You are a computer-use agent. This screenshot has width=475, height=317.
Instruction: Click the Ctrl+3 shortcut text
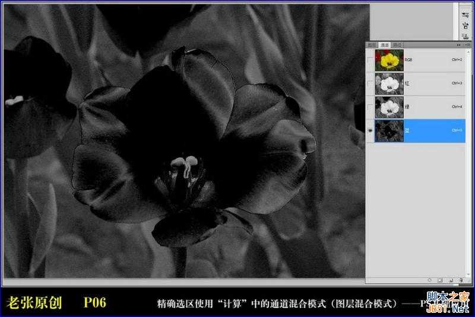point(457,83)
